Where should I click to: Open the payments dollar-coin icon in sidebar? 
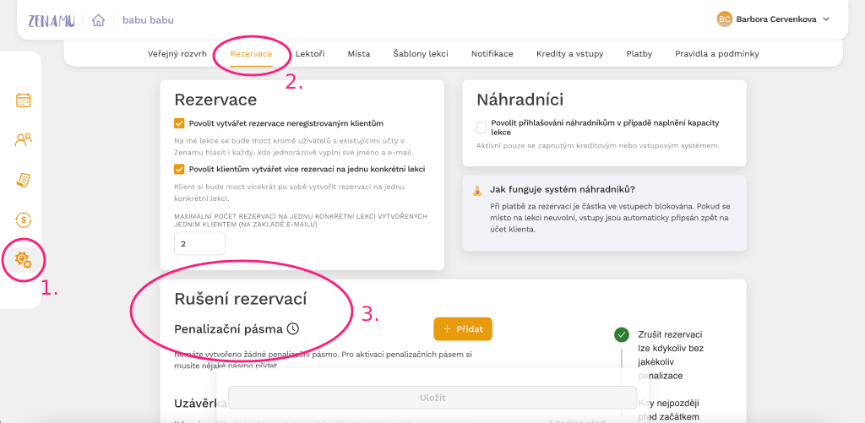(23, 220)
